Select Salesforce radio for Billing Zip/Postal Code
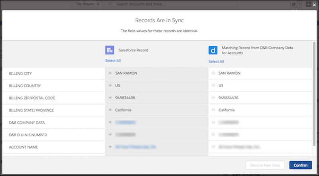Screen dimensions: 319x176 pos(110,97)
